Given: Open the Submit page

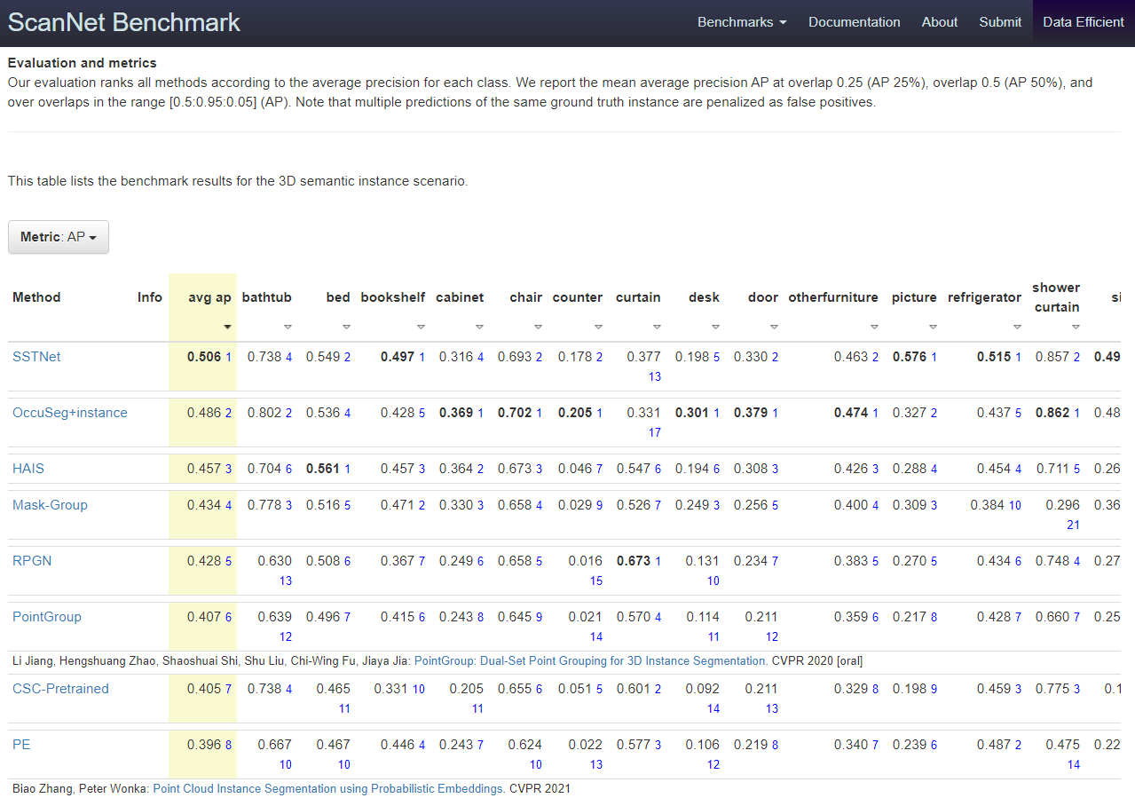Looking at the screenshot, I should click(x=1000, y=22).
